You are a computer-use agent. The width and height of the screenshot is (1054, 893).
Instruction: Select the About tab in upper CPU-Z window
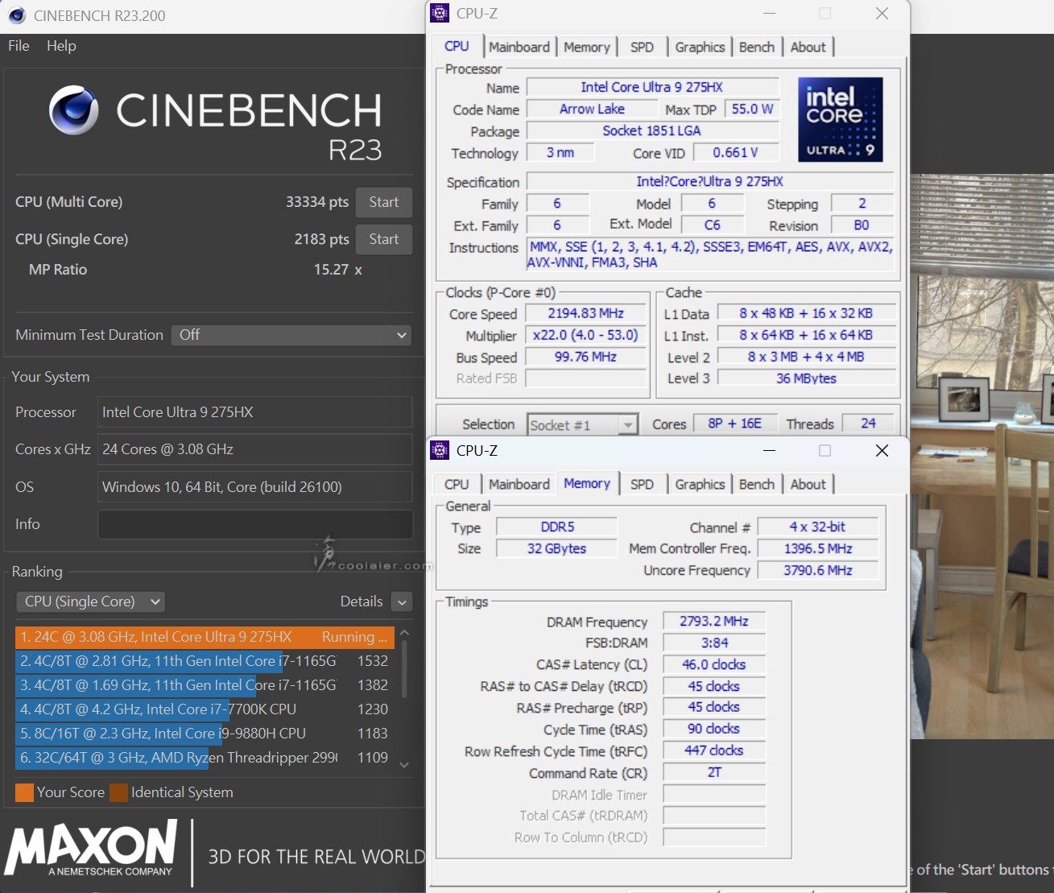tap(808, 47)
